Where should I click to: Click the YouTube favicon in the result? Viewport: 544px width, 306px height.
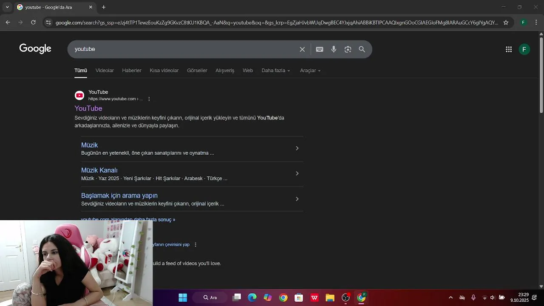tap(79, 95)
